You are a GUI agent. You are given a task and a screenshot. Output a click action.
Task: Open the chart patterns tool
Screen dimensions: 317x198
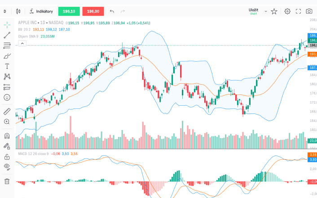tap(7, 76)
